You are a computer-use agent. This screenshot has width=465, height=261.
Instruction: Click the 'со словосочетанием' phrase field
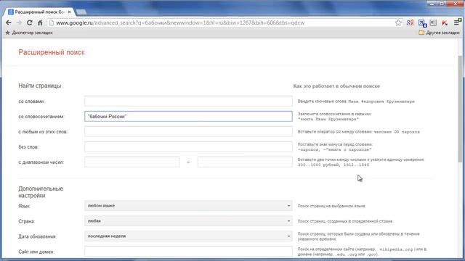click(188, 116)
